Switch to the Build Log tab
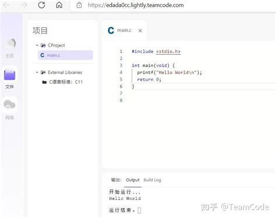The height and width of the screenshot is (218, 276). point(152,180)
